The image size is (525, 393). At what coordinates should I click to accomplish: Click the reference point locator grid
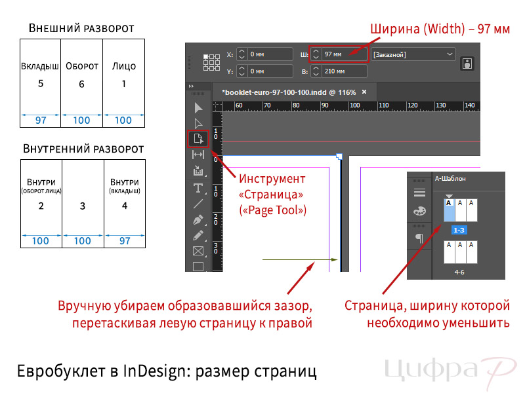click(x=211, y=62)
